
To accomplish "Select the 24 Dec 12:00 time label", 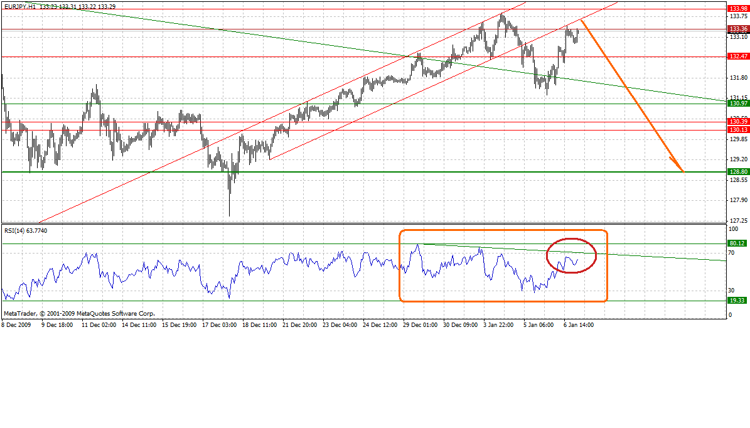I will [380, 324].
